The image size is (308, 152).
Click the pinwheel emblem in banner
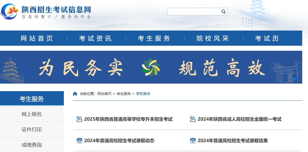tap(151, 67)
